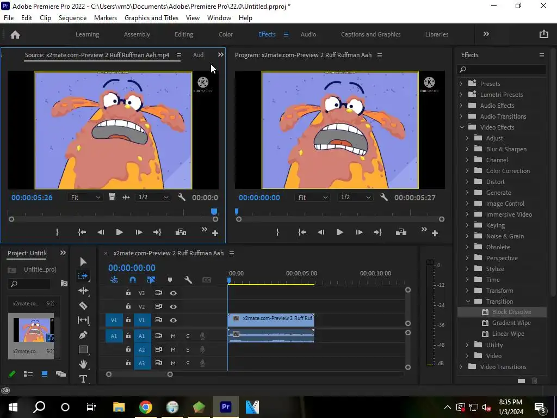Click the Source monitor playhead
Viewport: 557px width, 418px height.
point(214,212)
